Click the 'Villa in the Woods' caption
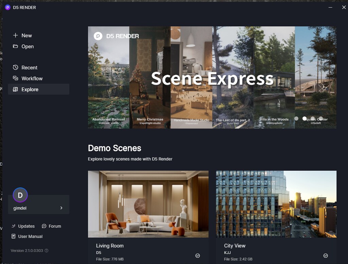 click(274, 120)
